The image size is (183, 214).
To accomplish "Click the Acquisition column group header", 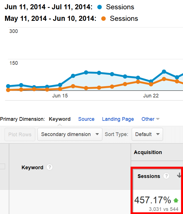I will [148, 152].
